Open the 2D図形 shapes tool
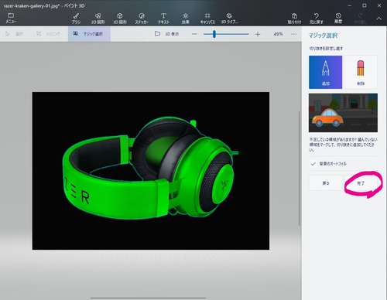 pos(98,19)
